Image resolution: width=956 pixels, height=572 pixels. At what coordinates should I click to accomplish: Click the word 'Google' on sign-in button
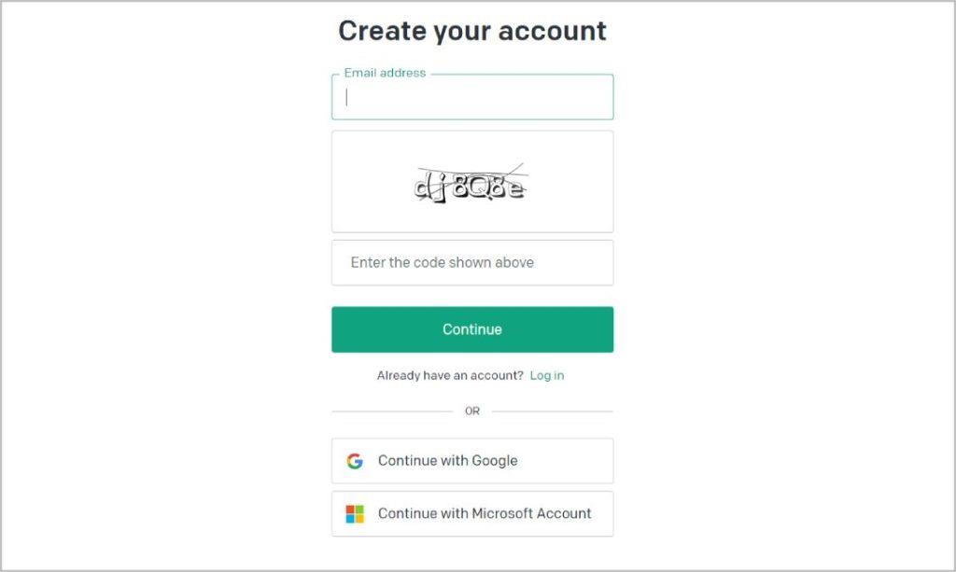point(495,461)
